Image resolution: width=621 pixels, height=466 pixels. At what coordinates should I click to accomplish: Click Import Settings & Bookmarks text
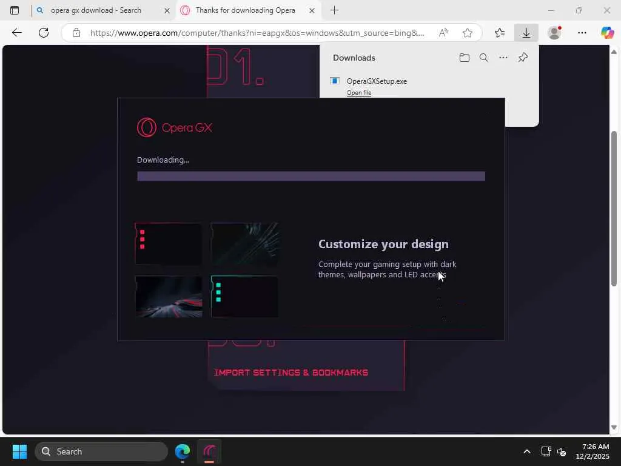(x=291, y=373)
